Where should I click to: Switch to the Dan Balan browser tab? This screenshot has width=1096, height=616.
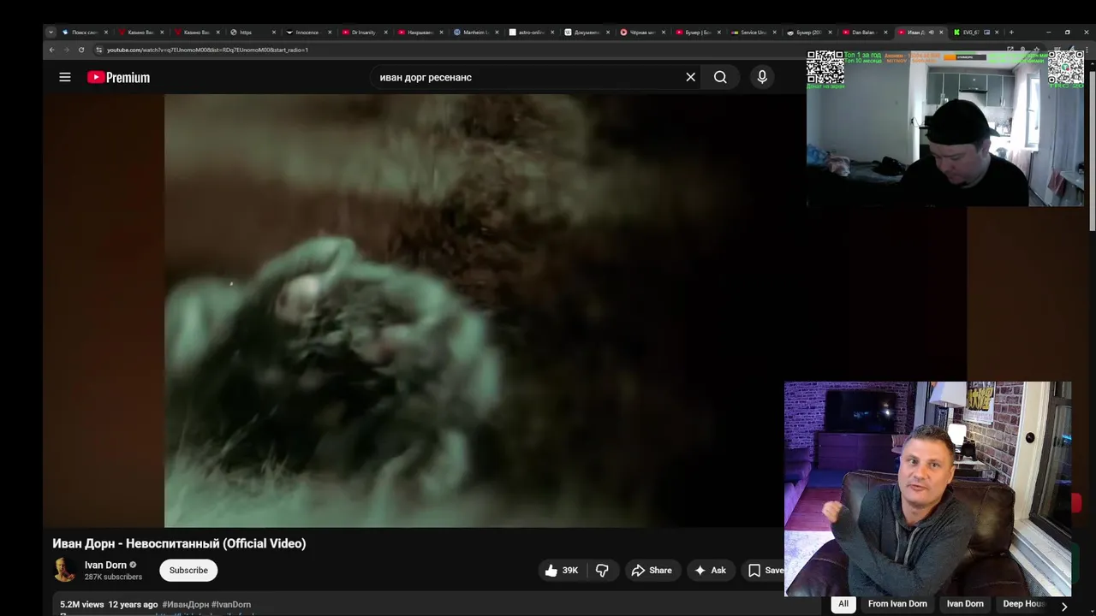click(863, 33)
